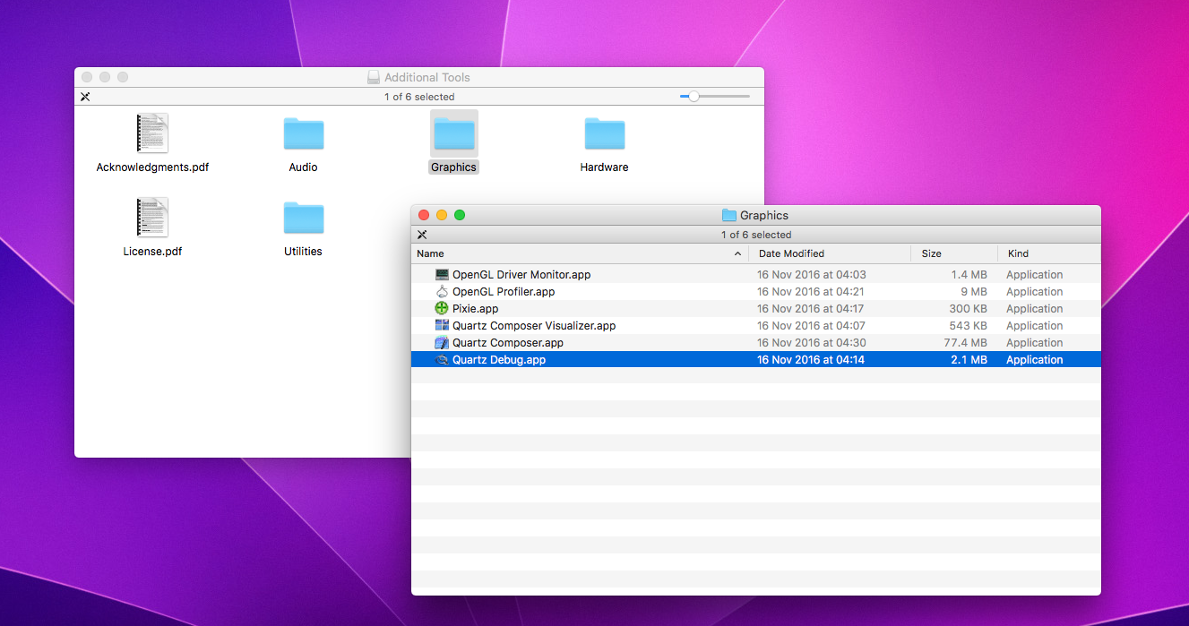Click the Pixie app icon
This screenshot has width=1189, height=626.
[x=442, y=309]
